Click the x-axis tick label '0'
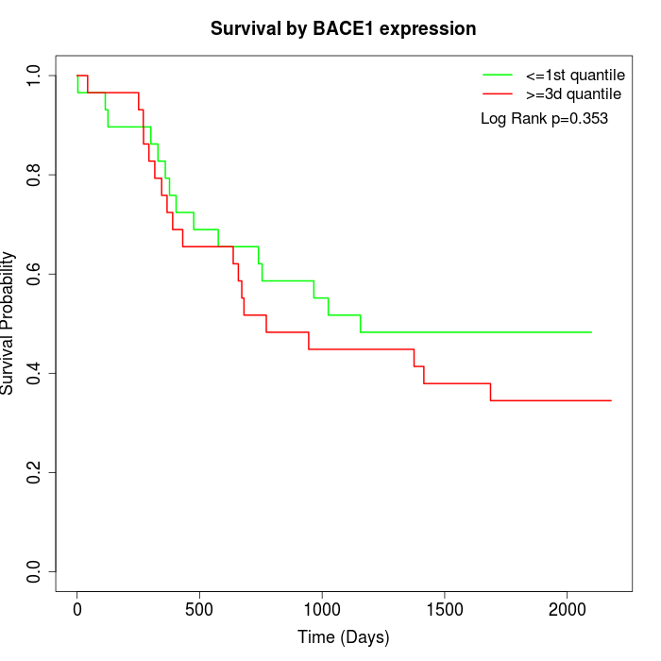 [77, 609]
